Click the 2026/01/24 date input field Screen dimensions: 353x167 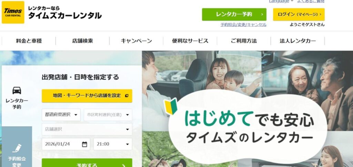66,144
